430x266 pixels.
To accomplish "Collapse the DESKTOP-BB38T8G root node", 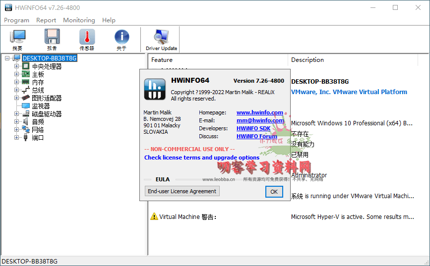I will click(x=7, y=58).
